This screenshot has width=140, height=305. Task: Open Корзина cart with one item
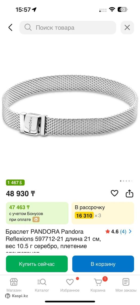pyautogui.click(x=98, y=285)
